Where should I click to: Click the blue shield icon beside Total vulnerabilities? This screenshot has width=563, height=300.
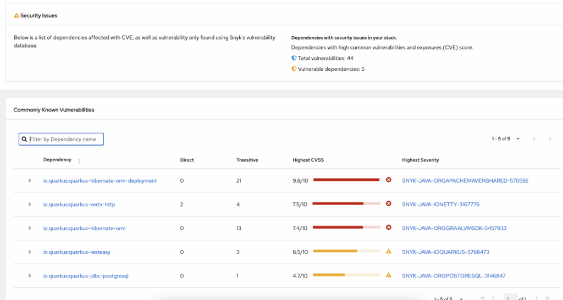click(x=294, y=58)
